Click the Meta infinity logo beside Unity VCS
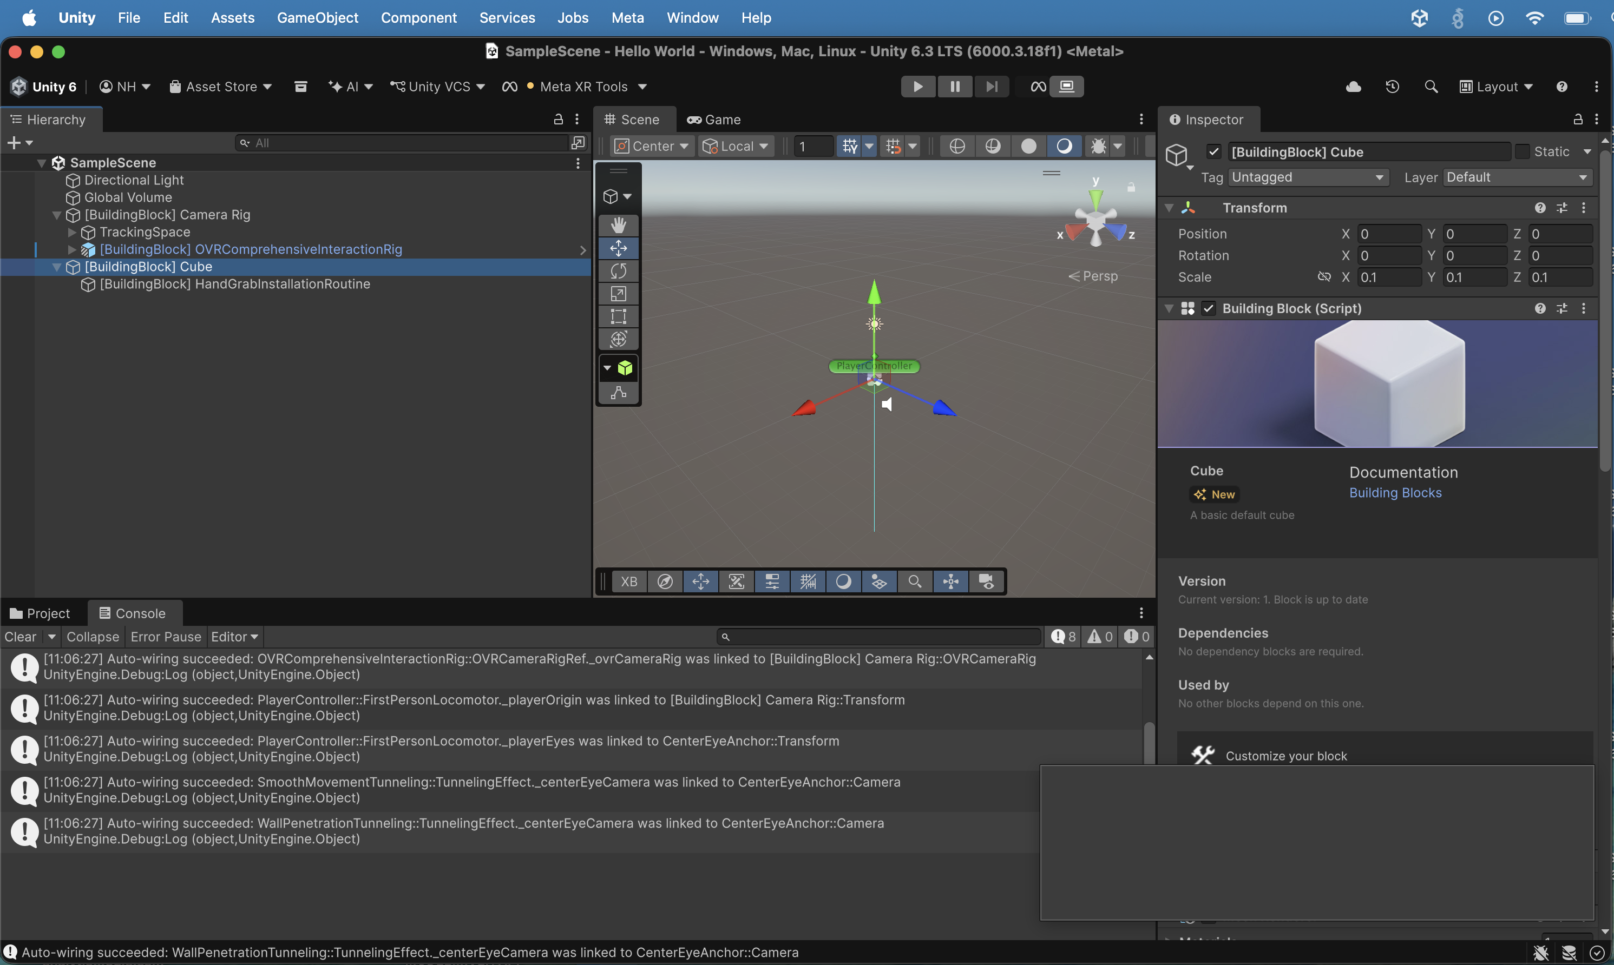The width and height of the screenshot is (1614, 965). [509, 87]
